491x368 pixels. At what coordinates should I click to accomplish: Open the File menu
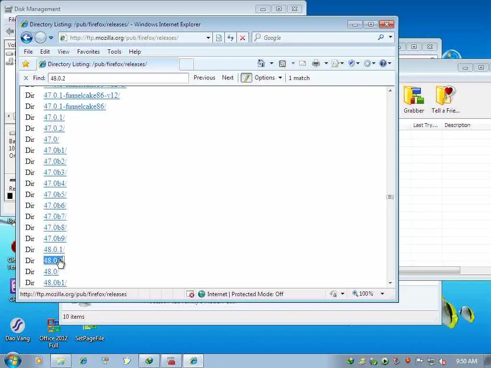tap(28, 52)
